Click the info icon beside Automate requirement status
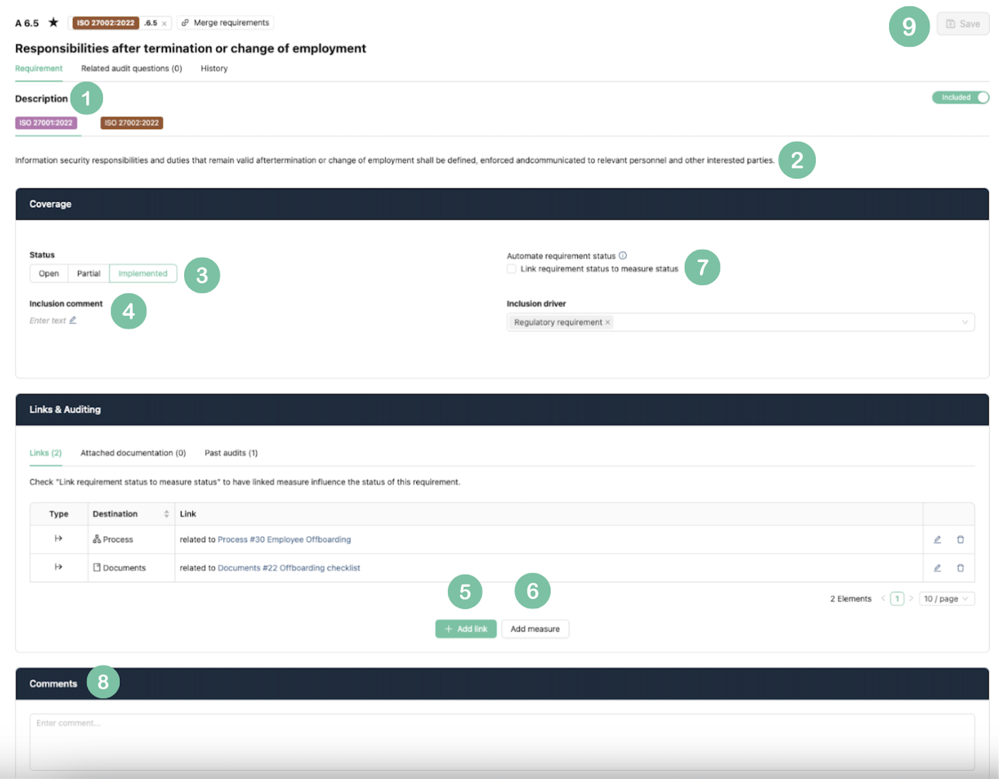The height and width of the screenshot is (779, 999). (623, 256)
